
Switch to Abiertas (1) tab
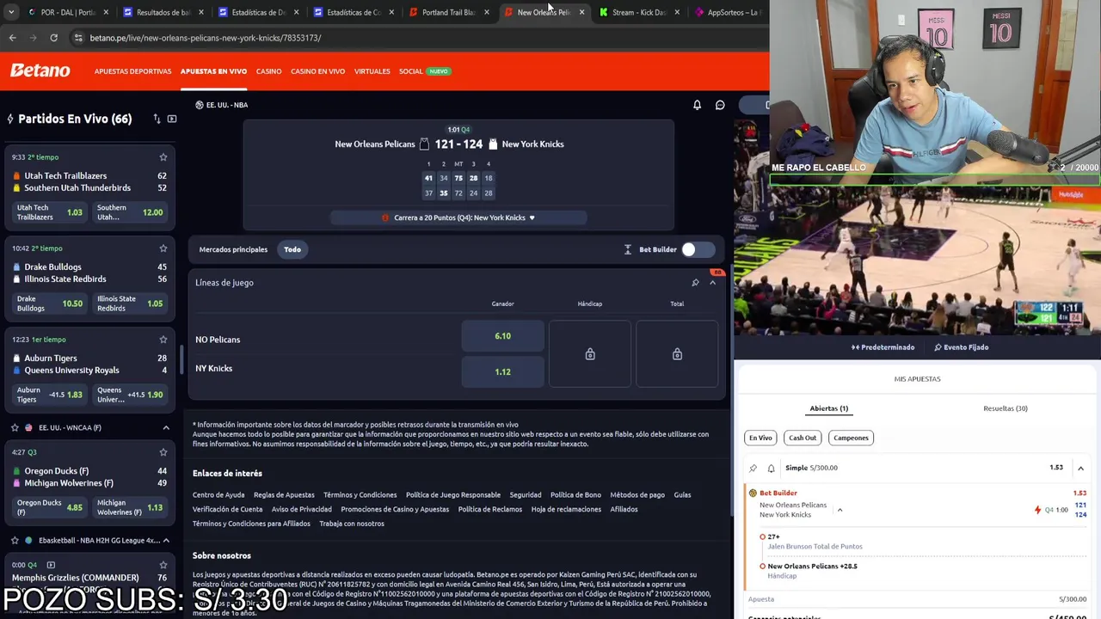(x=829, y=408)
